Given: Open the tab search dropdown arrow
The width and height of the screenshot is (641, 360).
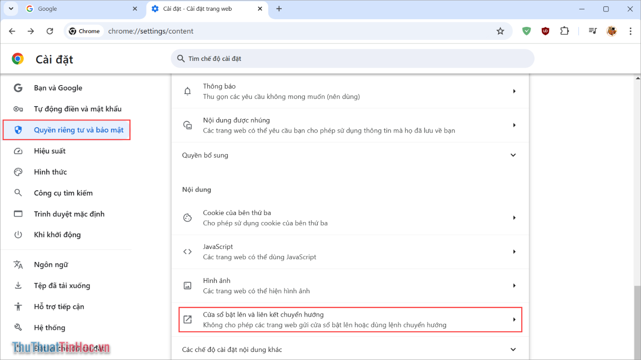Looking at the screenshot, I should point(11,9).
